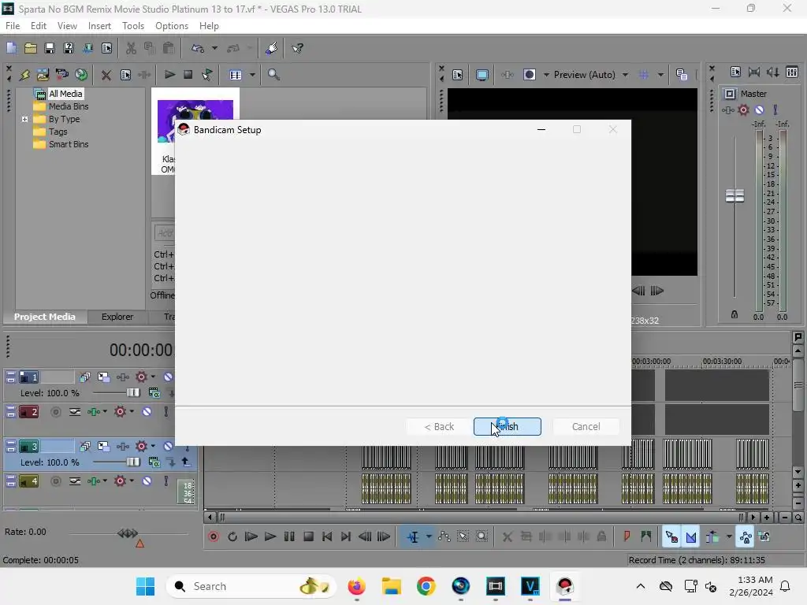Open the Options menu
This screenshot has width=807, height=605.
pyautogui.click(x=171, y=26)
